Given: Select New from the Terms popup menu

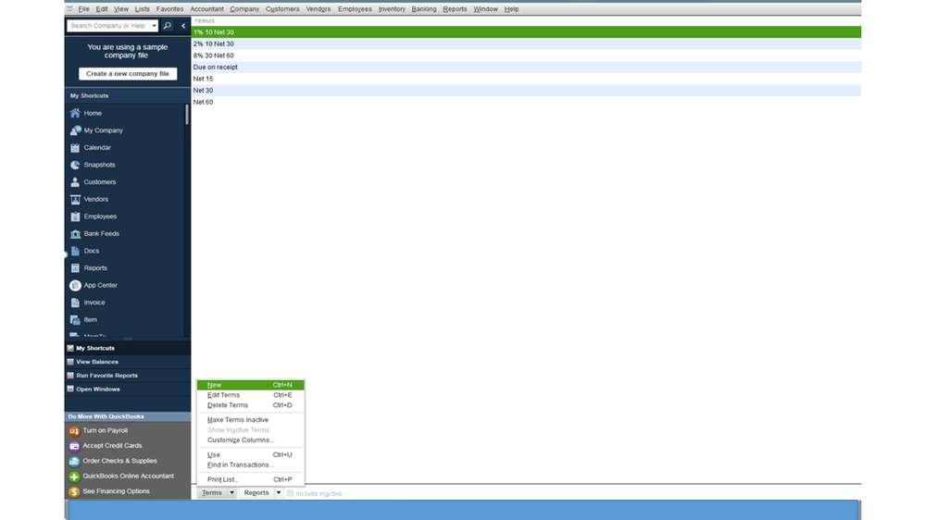Looking at the screenshot, I should [x=251, y=385].
